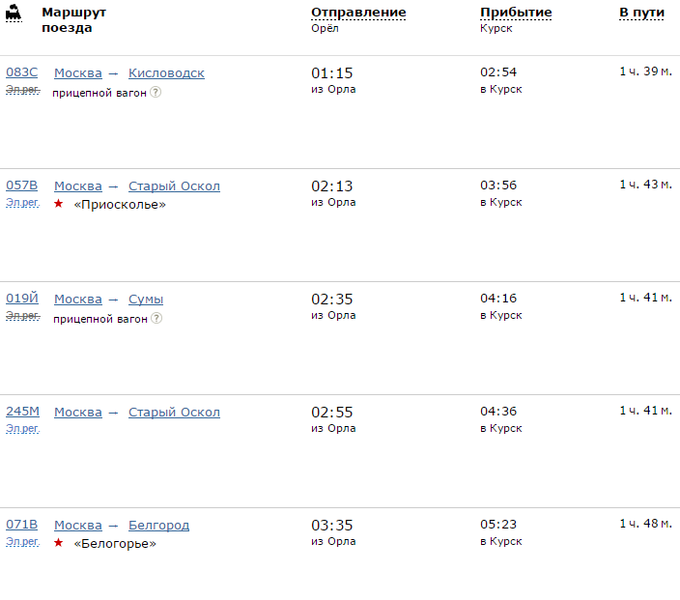680x600 pixels.
Task: Click Старый Оскол in the 245М row
Action: (174, 413)
